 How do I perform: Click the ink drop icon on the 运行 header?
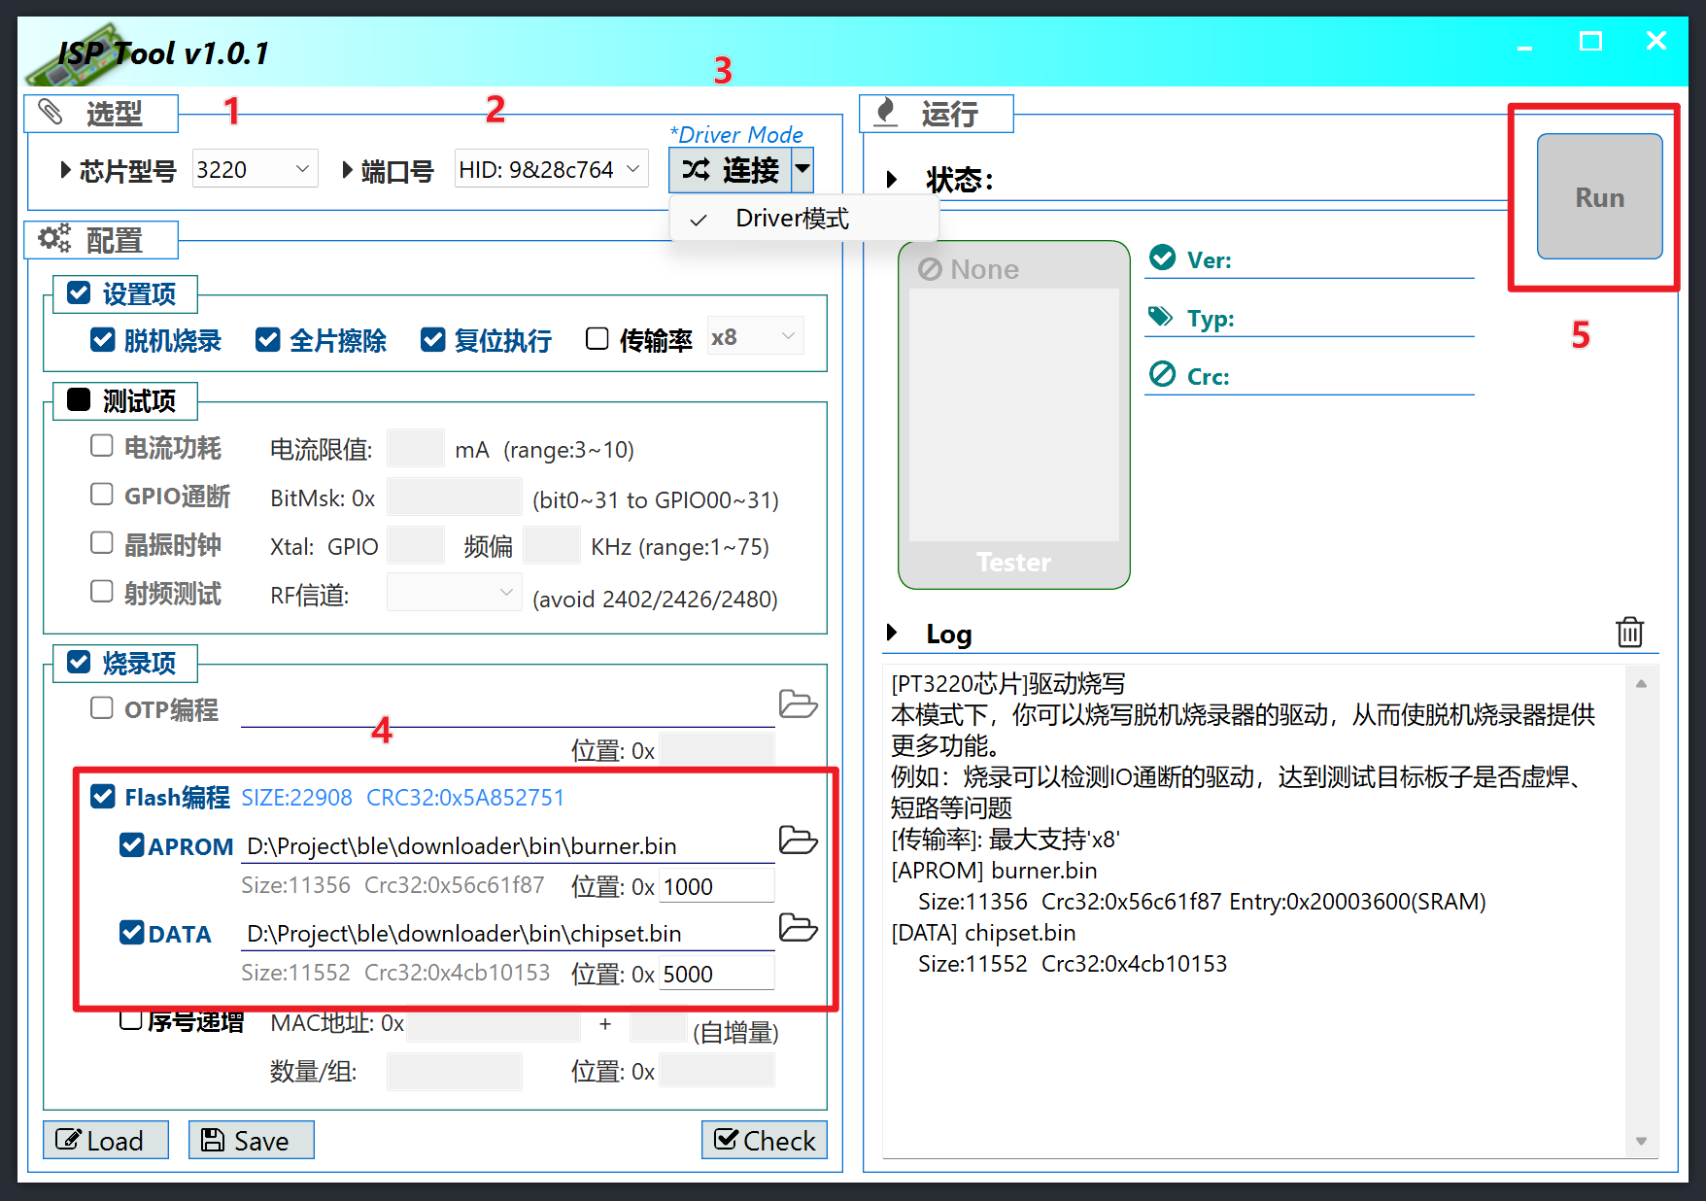887,112
